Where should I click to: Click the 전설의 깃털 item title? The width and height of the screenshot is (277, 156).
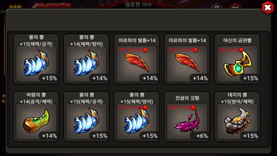pos(187,98)
